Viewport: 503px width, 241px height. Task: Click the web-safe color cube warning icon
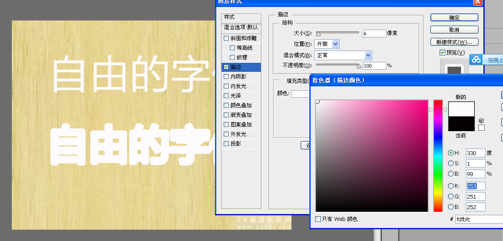pos(481,121)
